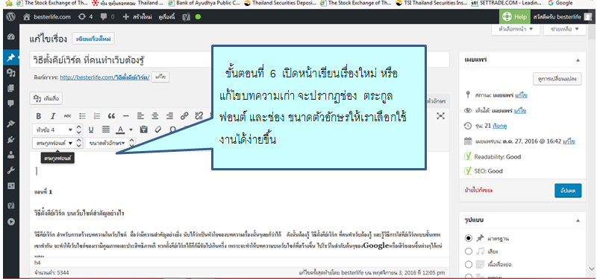Open the Media sidebar icon
597x279 pixels.
click(x=10, y=73)
